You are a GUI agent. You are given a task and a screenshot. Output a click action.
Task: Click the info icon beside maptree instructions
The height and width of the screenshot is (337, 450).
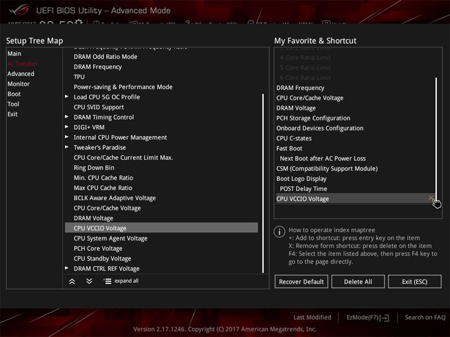coord(279,232)
